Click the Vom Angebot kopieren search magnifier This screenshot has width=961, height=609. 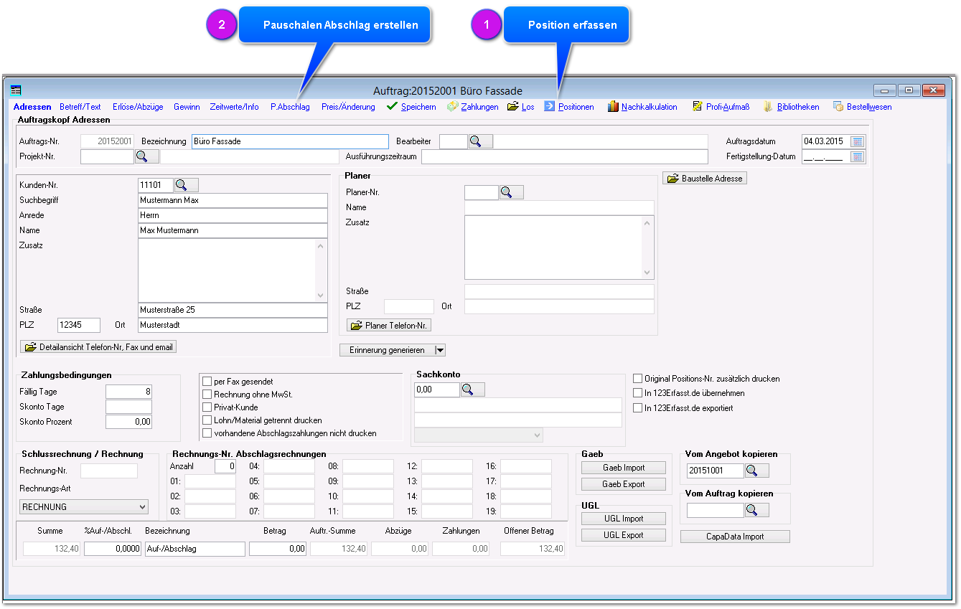pos(756,471)
